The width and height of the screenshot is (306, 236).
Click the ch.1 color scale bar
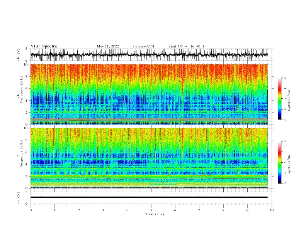[x=279, y=99]
